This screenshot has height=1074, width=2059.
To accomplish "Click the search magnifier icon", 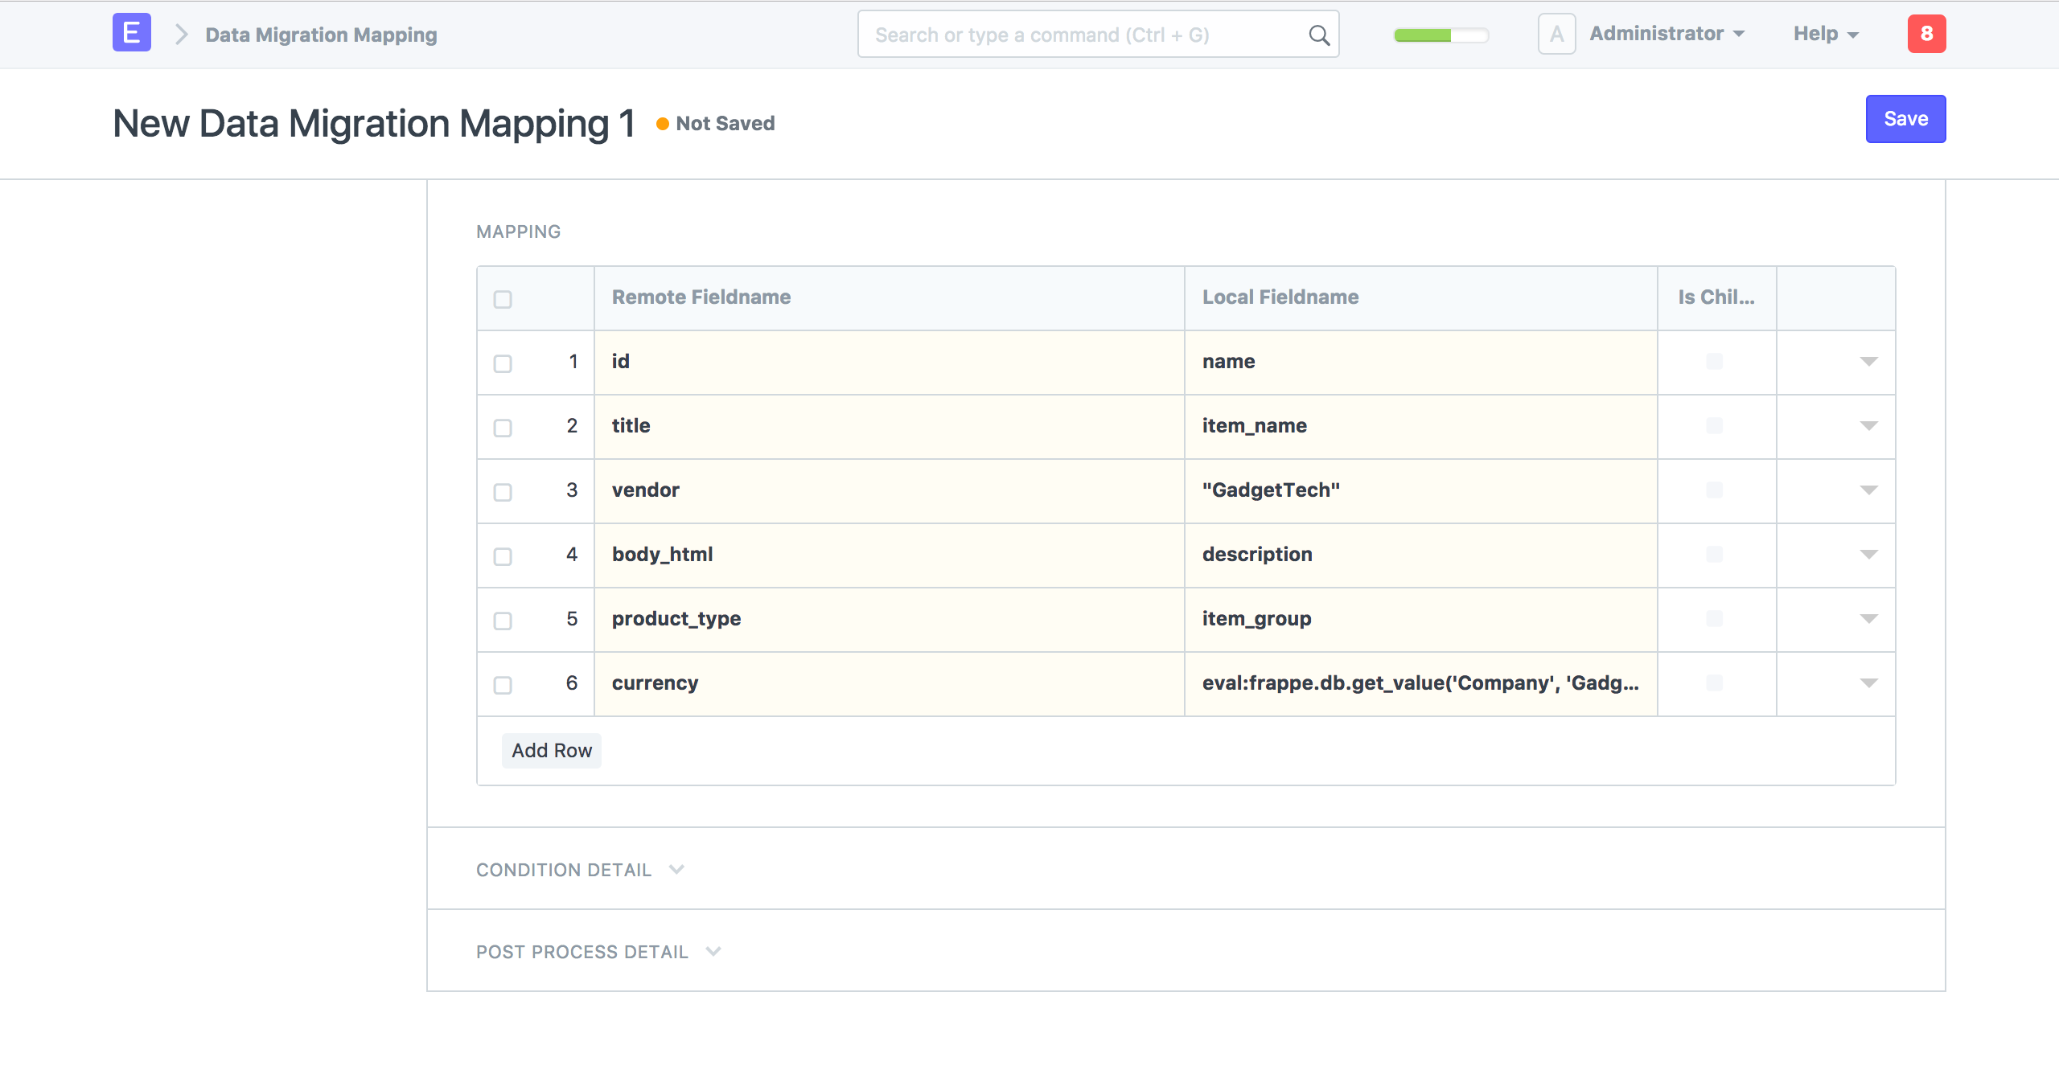I will click(1318, 35).
